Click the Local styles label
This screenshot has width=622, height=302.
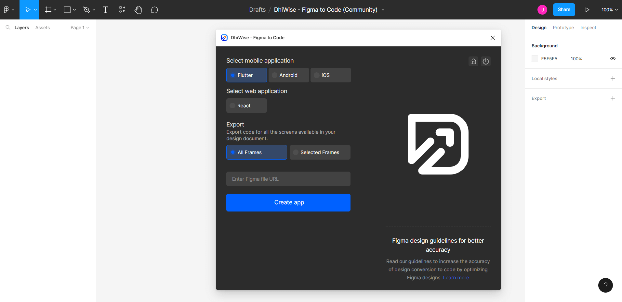544,79
